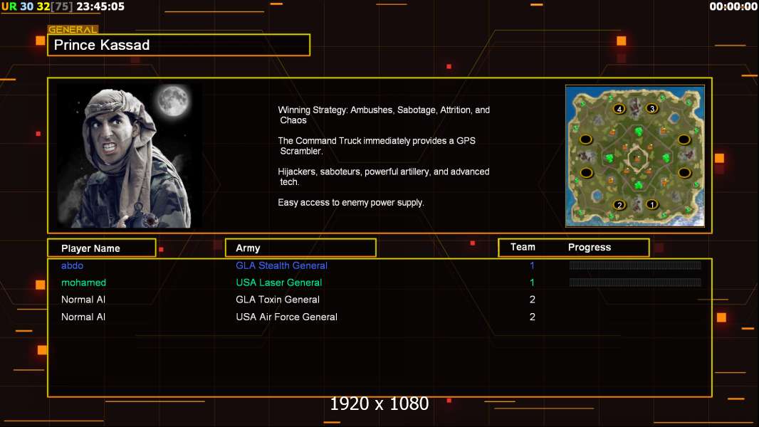Click team number 2 for Air Force General

(532, 317)
